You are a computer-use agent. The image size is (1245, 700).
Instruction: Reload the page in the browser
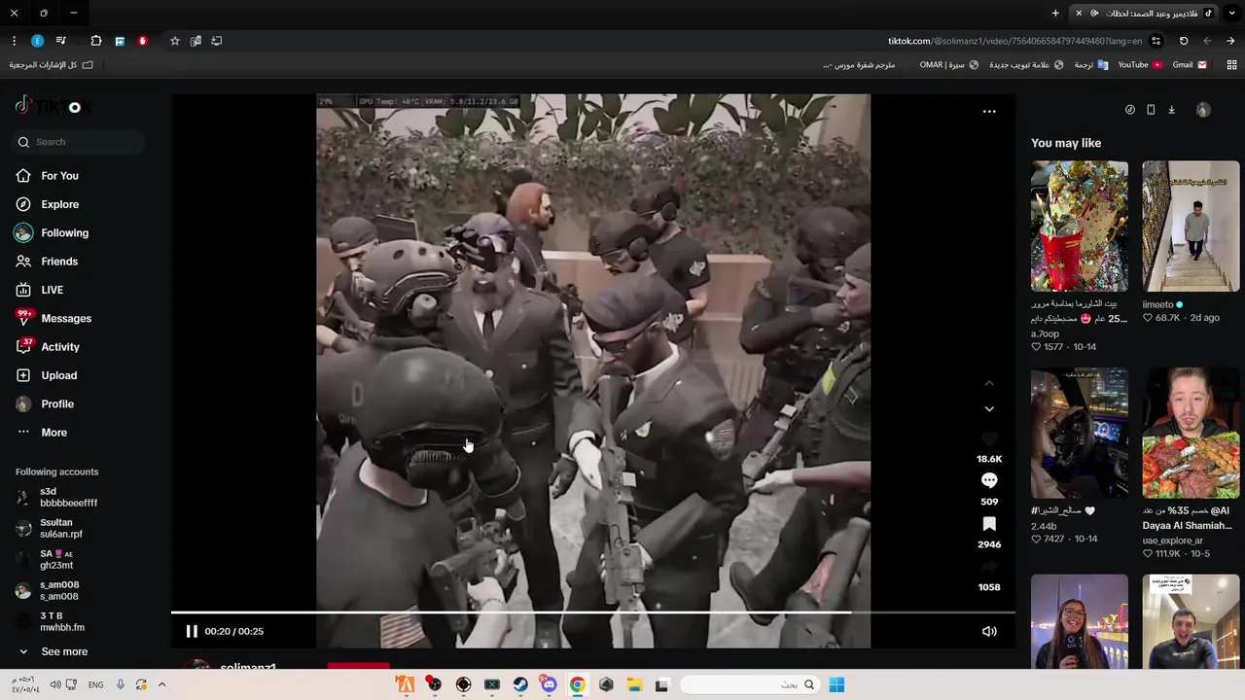point(1184,41)
